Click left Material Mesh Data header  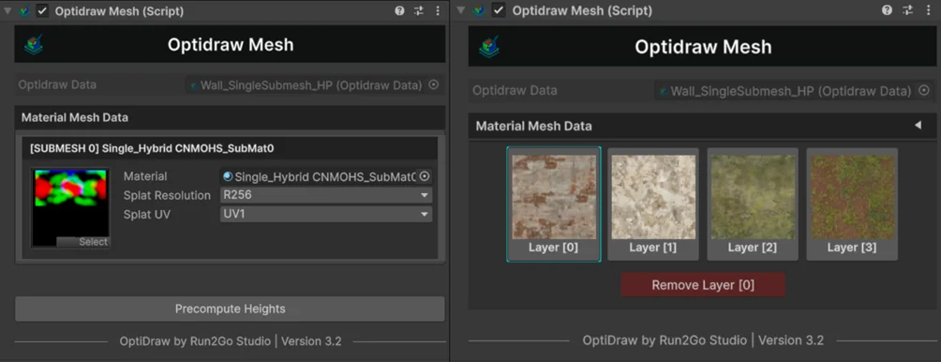[230, 117]
